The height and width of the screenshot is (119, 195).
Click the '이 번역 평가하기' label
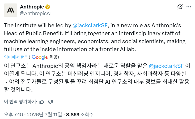20,102
